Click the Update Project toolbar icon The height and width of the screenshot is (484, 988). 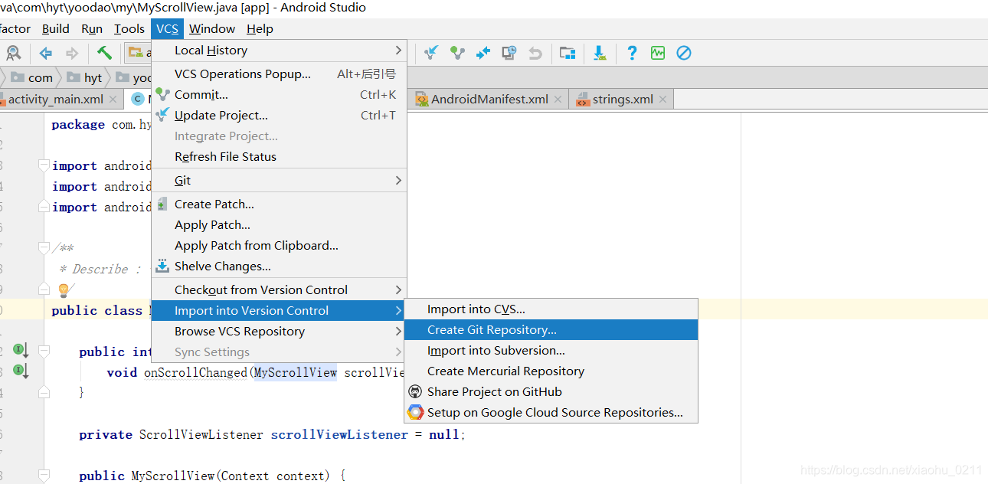(x=431, y=53)
